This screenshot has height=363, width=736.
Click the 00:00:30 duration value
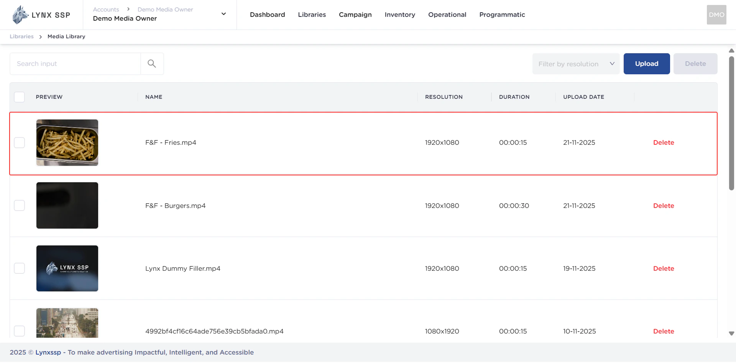pos(514,206)
